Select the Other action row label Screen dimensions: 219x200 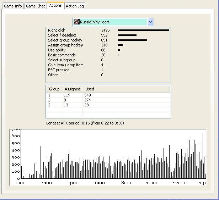pos(53,75)
